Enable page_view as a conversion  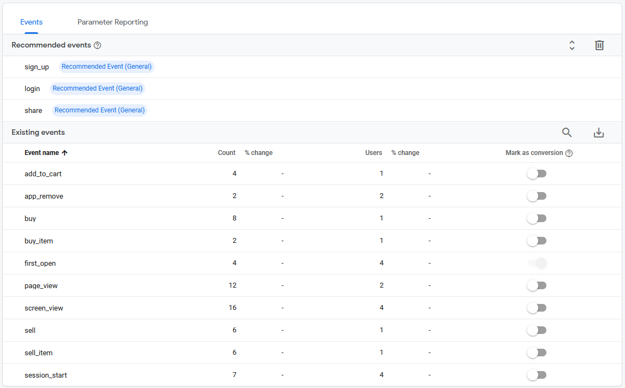click(537, 285)
